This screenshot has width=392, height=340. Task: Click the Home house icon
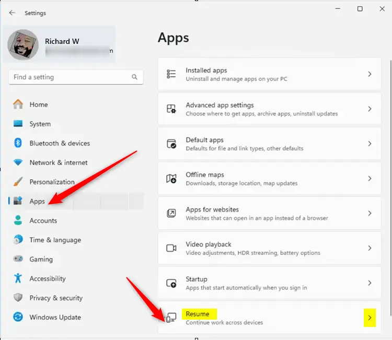pos(18,104)
